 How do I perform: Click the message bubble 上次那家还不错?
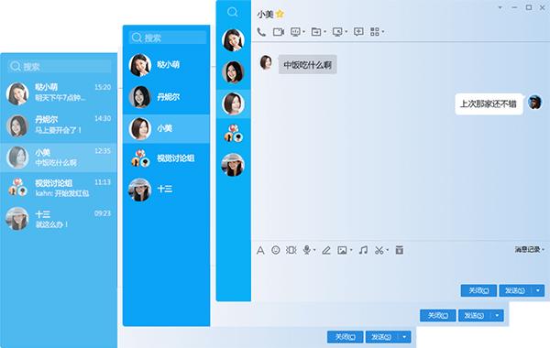489,104
